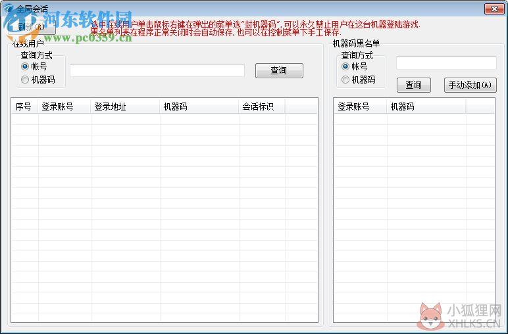Screen dimensions: 508x334
Task: Click the 刷新(R) refresh button
Action: (x=32, y=27)
